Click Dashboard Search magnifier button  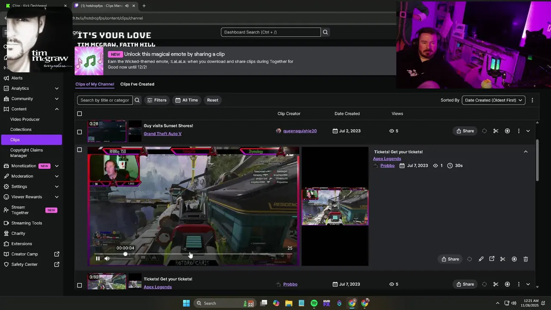click(x=325, y=32)
